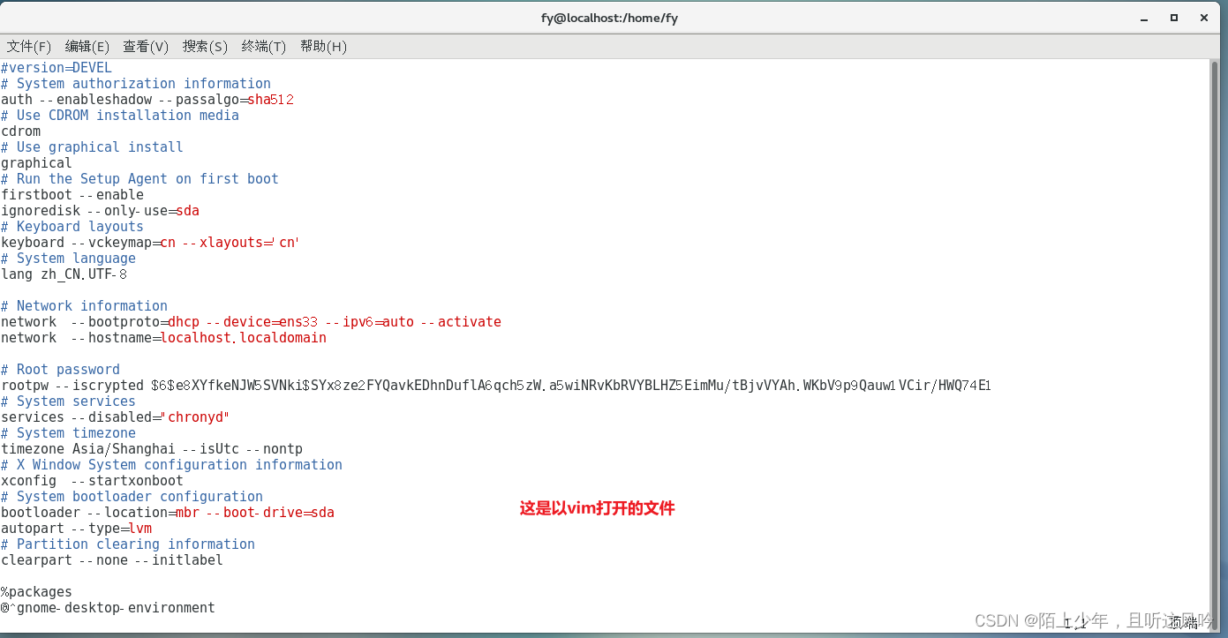Click '# Run the Setup Agent on first boot'
This screenshot has width=1228, height=638.
(x=139, y=179)
